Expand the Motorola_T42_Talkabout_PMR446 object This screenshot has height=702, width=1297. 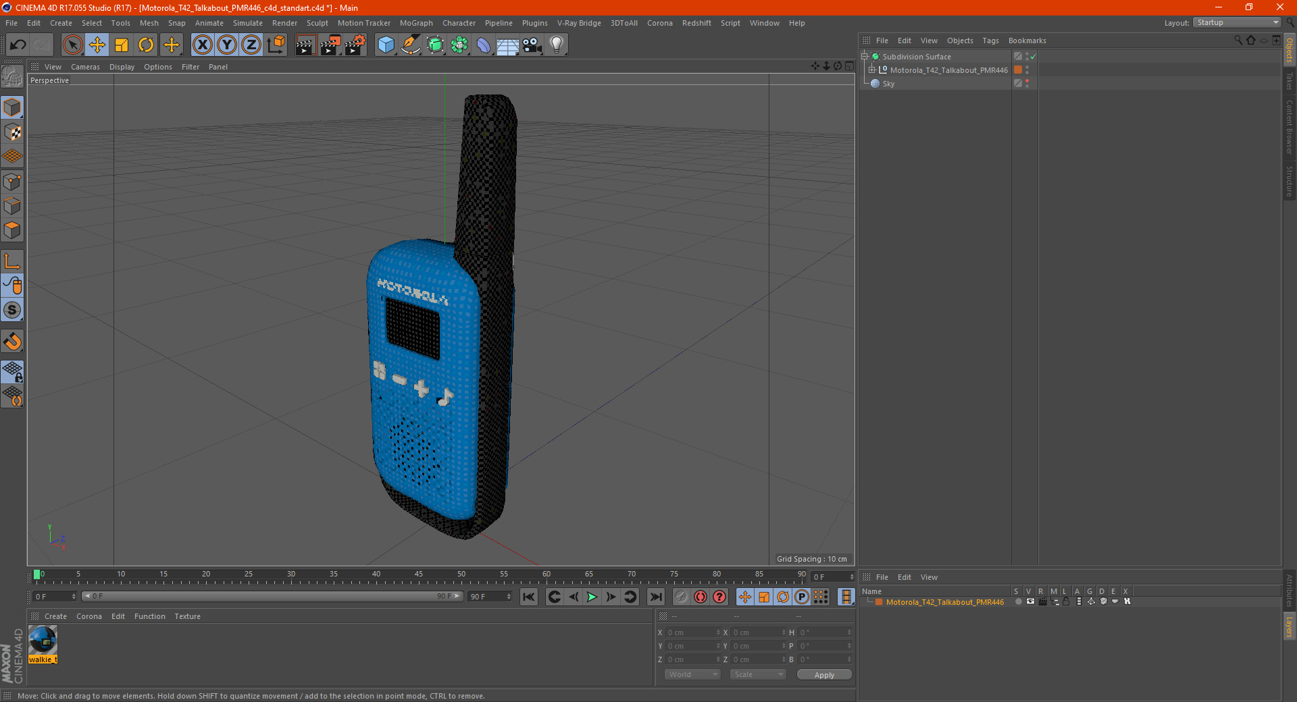tap(871, 70)
